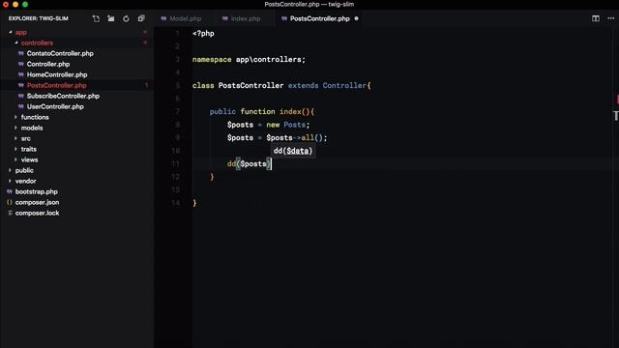The image size is (619, 348).
Task: Click the <?php opening tag on line 1
Action: pos(203,34)
